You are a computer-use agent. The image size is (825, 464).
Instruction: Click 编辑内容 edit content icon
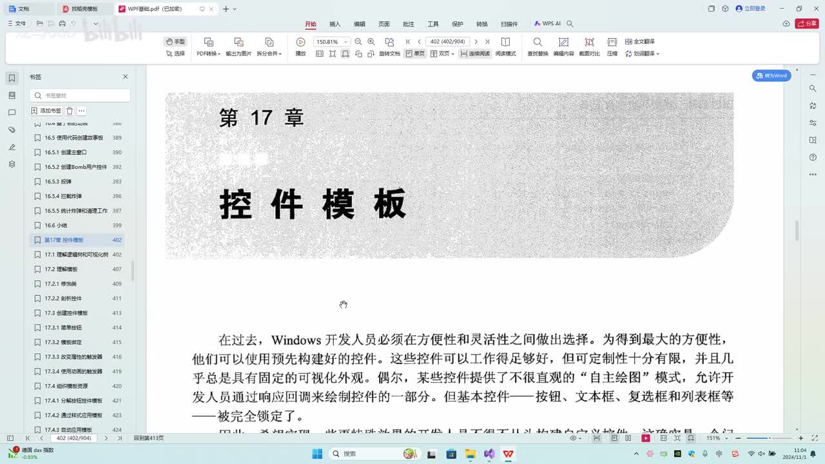click(x=563, y=42)
